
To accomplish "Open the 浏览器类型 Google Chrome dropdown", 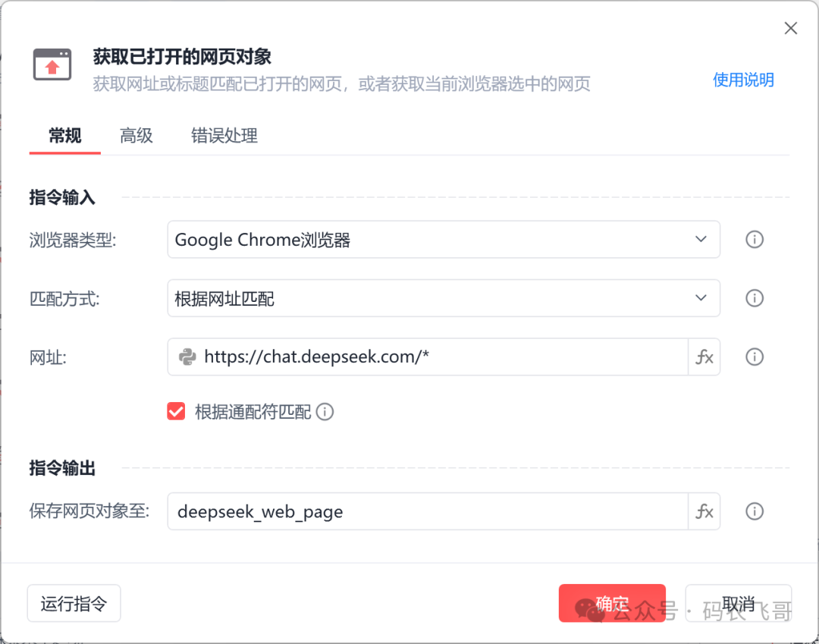I will coord(444,239).
